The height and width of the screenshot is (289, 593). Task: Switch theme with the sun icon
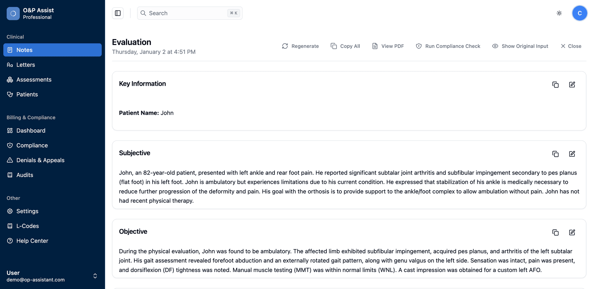(559, 13)
